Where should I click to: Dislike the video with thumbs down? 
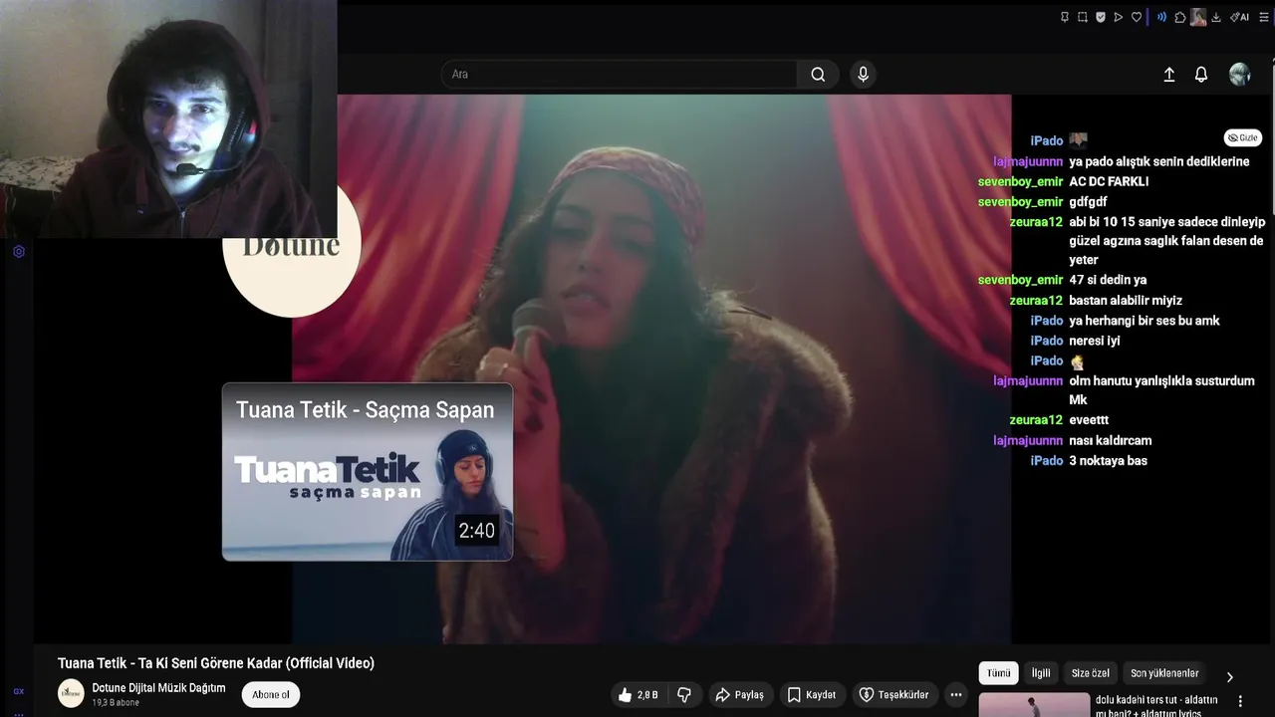(684, 694)
